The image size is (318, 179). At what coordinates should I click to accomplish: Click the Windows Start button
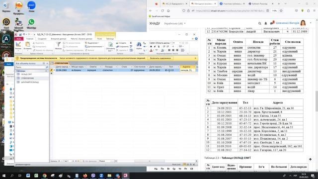click(3, 176)
